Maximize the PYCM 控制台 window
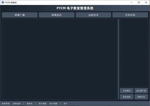 (x=139, y=2)
